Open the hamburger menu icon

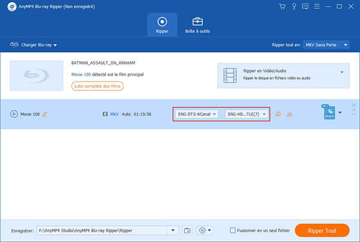tap(317, 7)
